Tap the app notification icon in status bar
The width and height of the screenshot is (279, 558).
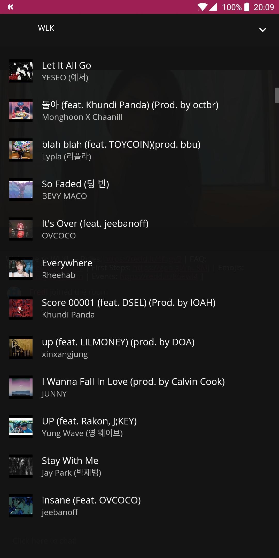click(11, 7)
